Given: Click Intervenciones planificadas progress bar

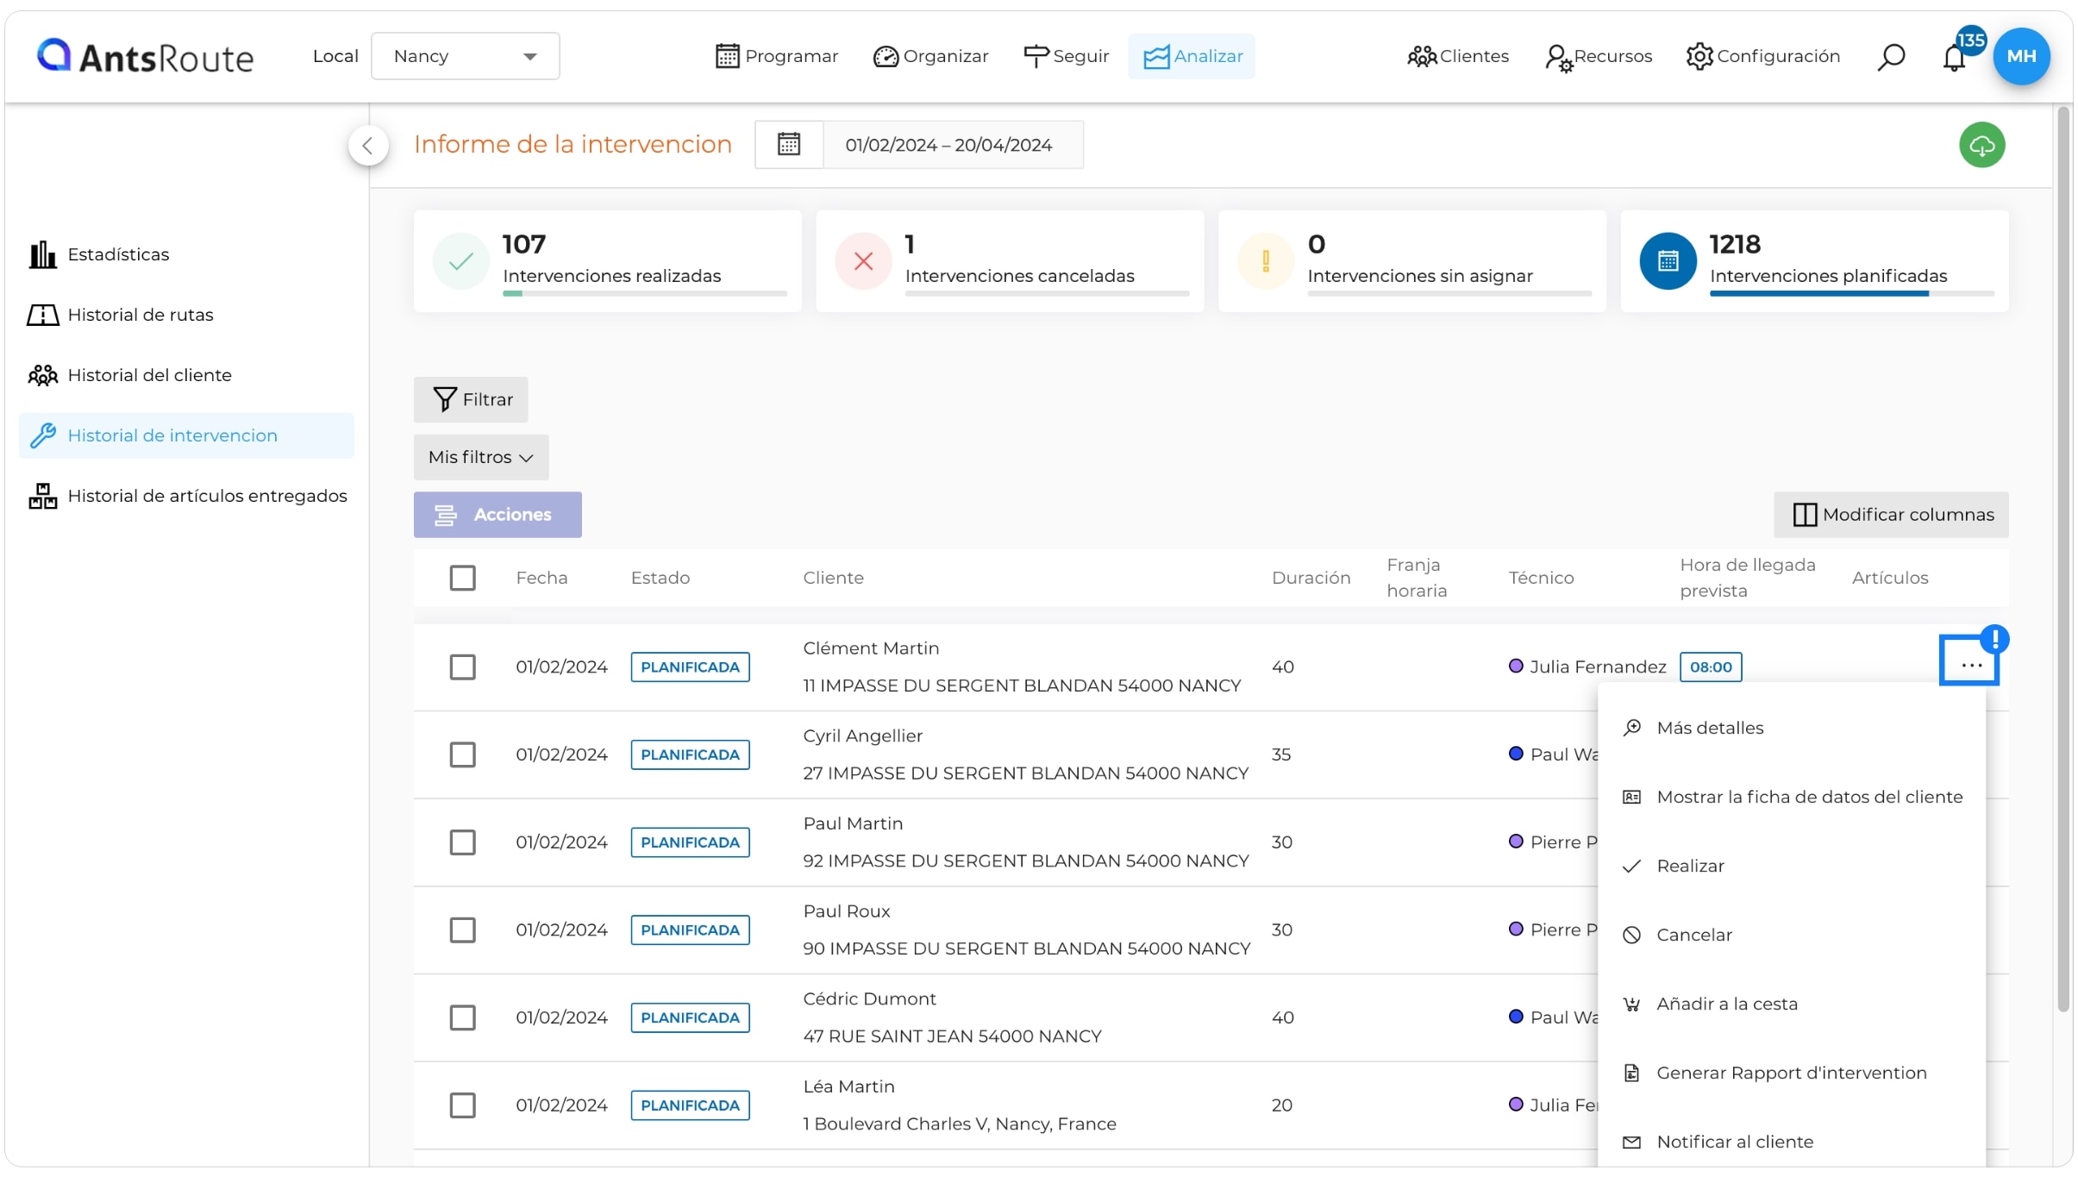Looking at the screenshot, I should tap(1851, 294).
